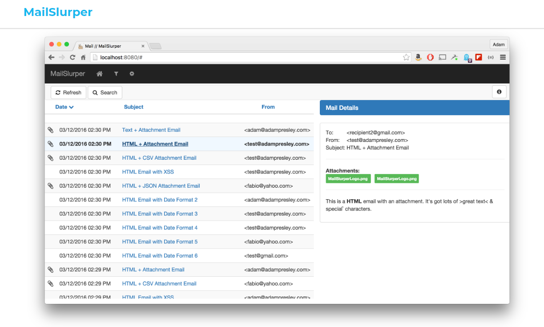The image size is (544, 327).
Task: Click recipient <recipient2@gmail.com> in details
Action: pos(375,133)
